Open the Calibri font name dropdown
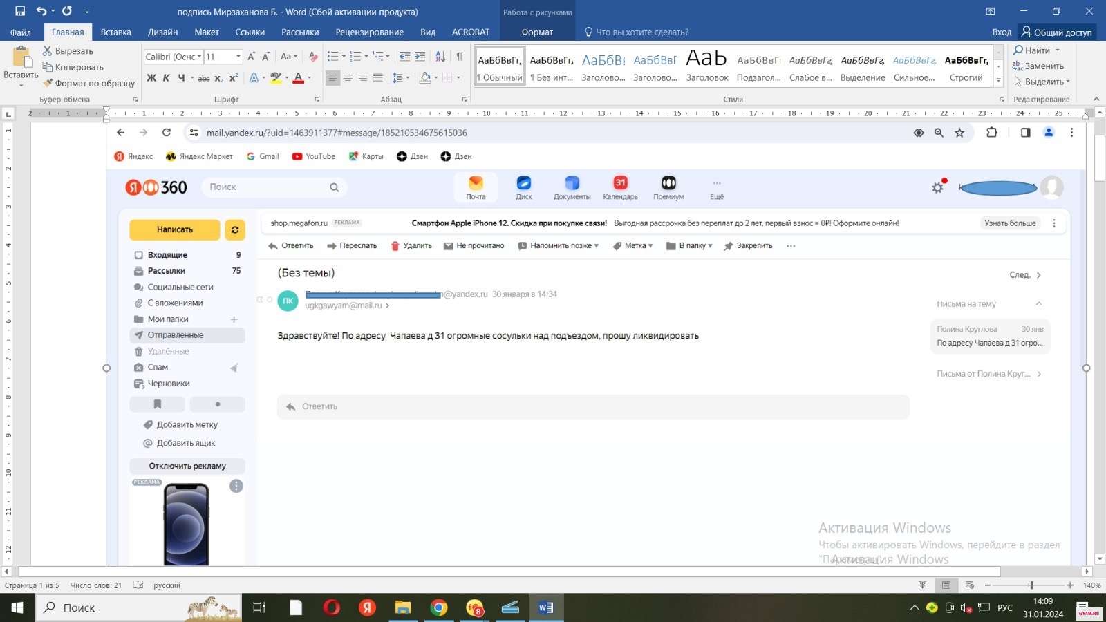 click(x=199, y=57)
